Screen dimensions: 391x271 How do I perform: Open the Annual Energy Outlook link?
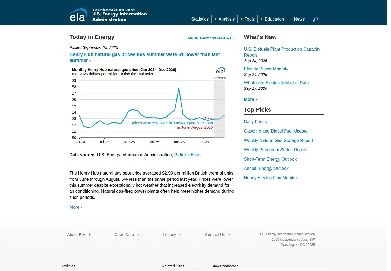pos(266,169)
